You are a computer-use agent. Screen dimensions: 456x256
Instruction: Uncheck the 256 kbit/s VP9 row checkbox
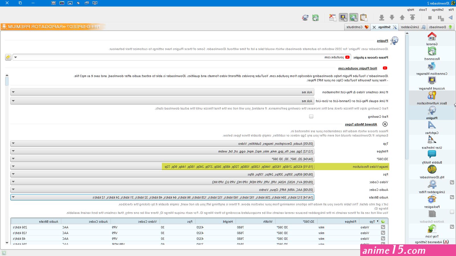tap(383, 227)
